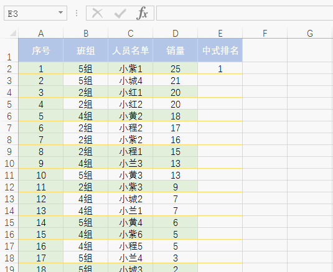Open the Insert Function fx dialog
The image size is (333, 272).
point(143,13)
